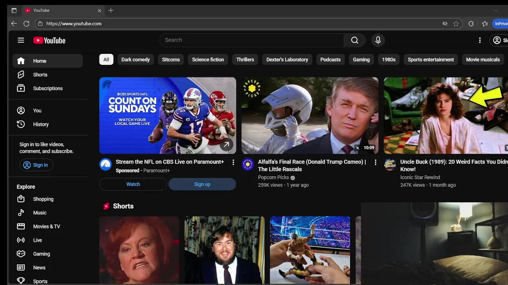
Task: Select the Gaming filter chip
Action: click(x=361, y=60)
